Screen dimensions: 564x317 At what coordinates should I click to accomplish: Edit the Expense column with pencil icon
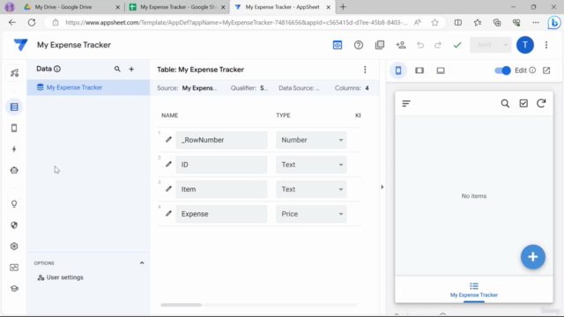[x=168, y=213]
